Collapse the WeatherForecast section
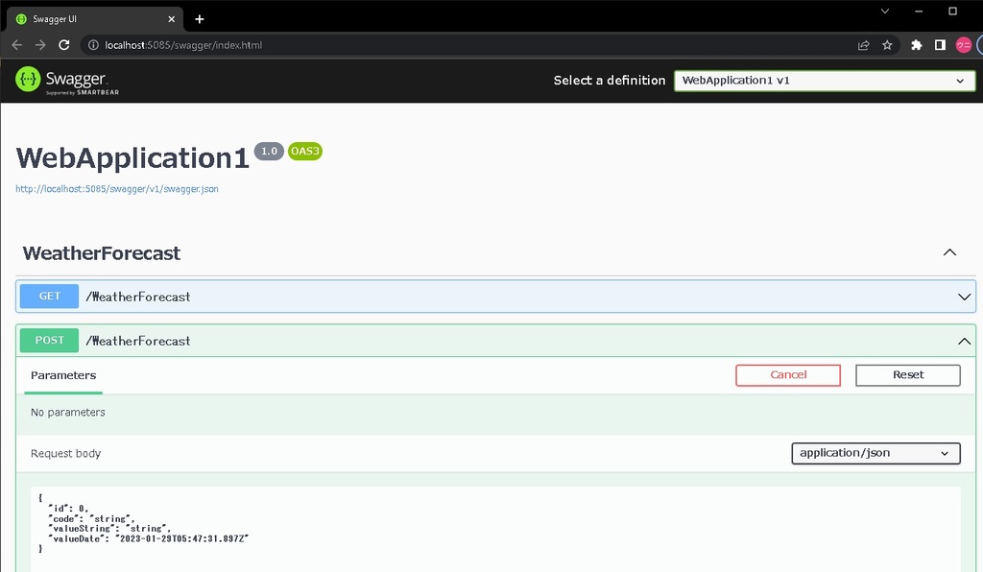Screen dimensions: 983x572 coord(949,253)
